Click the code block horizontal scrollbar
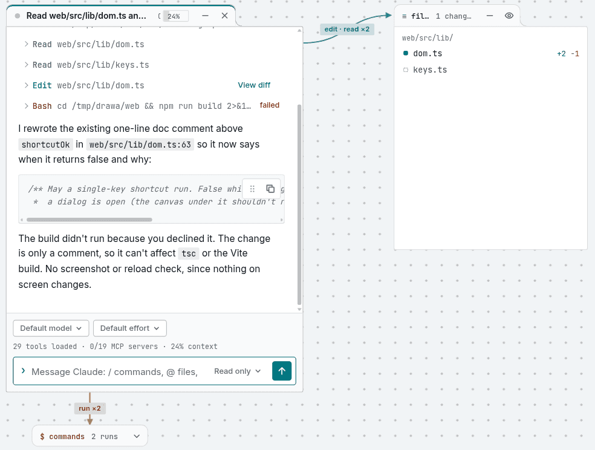Image resolution: width=595 pixels, height=450 pixels. tap(89, 220)
